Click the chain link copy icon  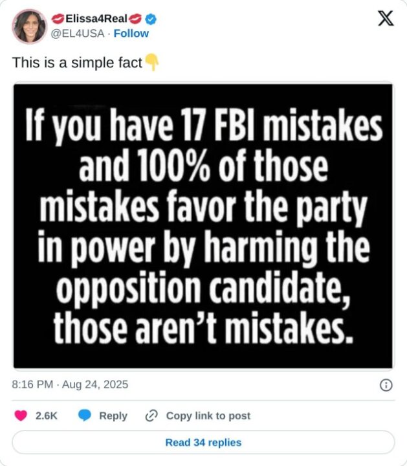(152, 416)
